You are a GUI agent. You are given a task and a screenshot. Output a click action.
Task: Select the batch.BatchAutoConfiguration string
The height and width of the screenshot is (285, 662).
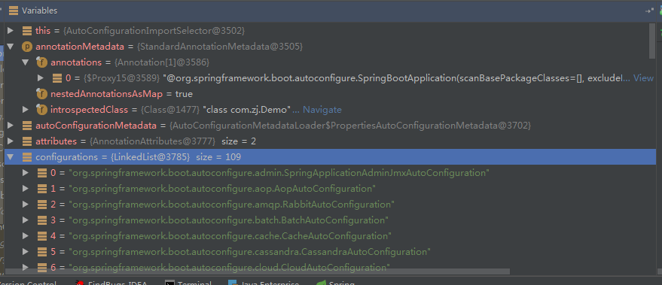(228, 220)
